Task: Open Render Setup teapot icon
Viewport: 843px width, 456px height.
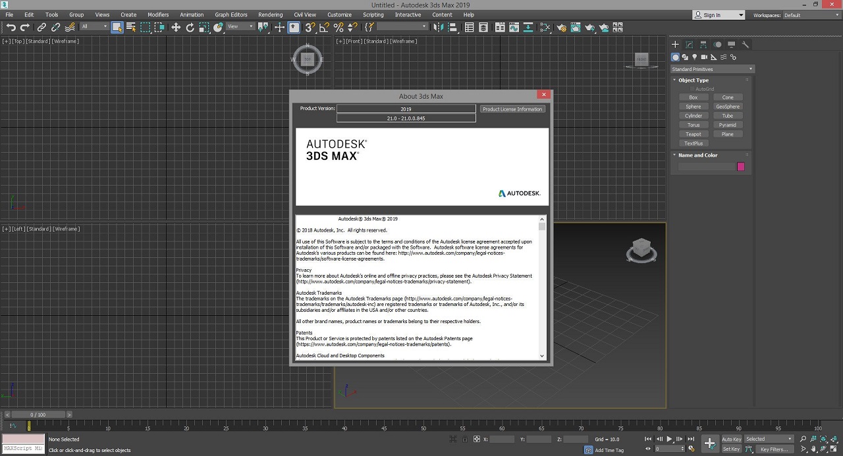Action: pos(561,28)
